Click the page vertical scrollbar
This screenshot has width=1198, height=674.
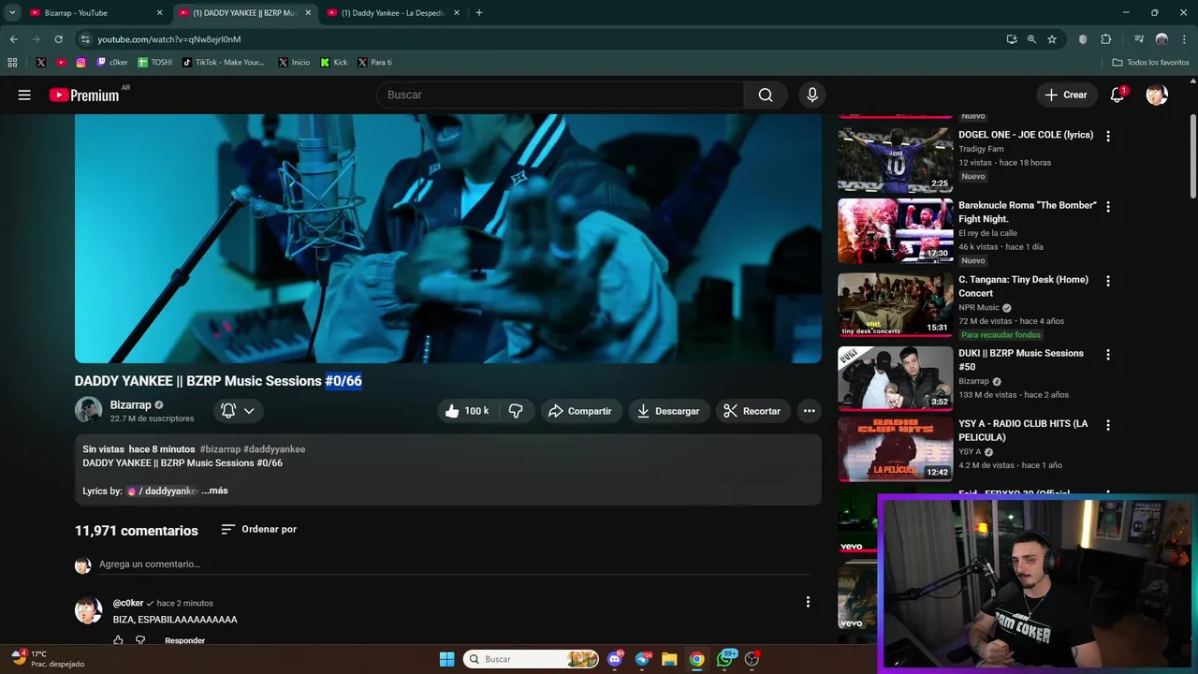coord(1192,155)
